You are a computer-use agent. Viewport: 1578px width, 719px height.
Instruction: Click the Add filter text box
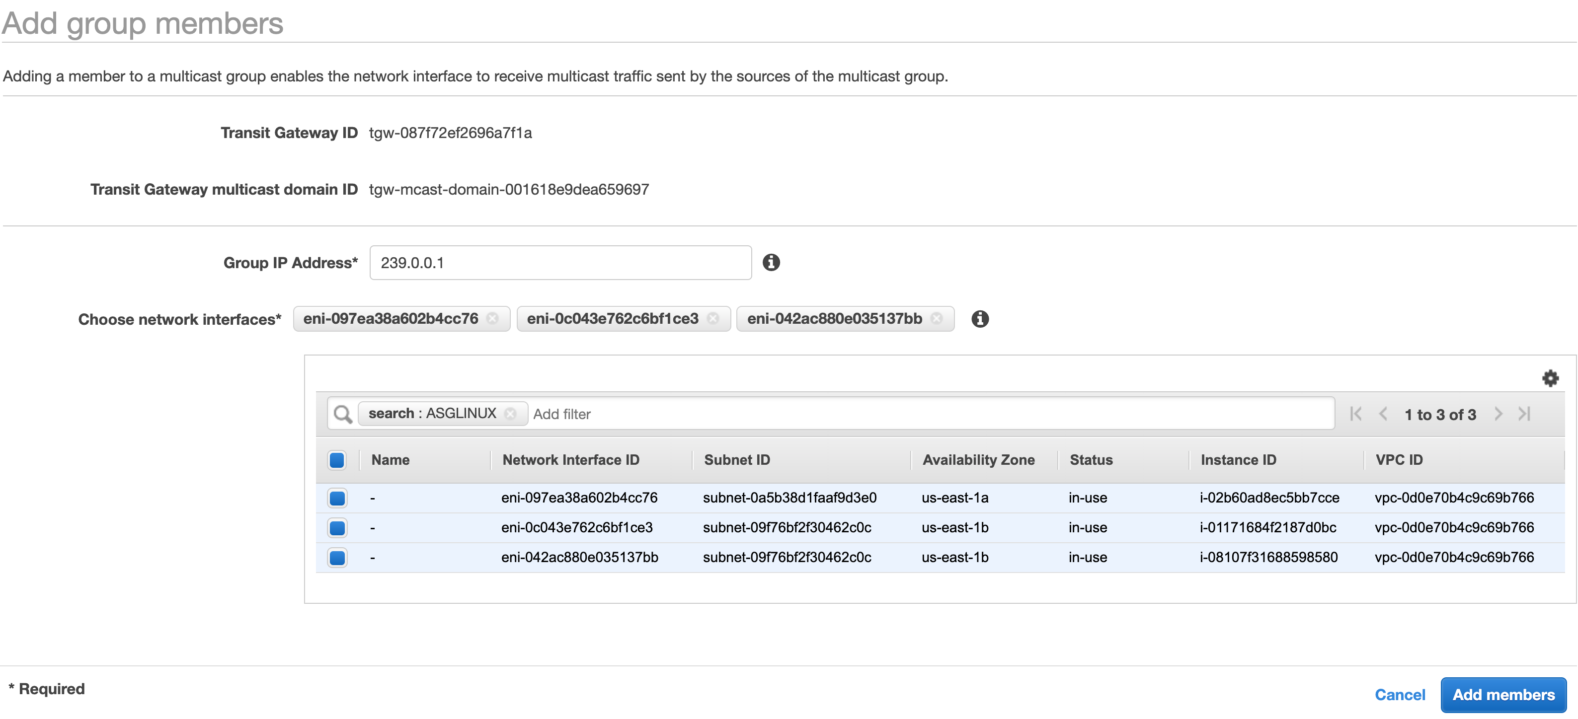[919, 415]
